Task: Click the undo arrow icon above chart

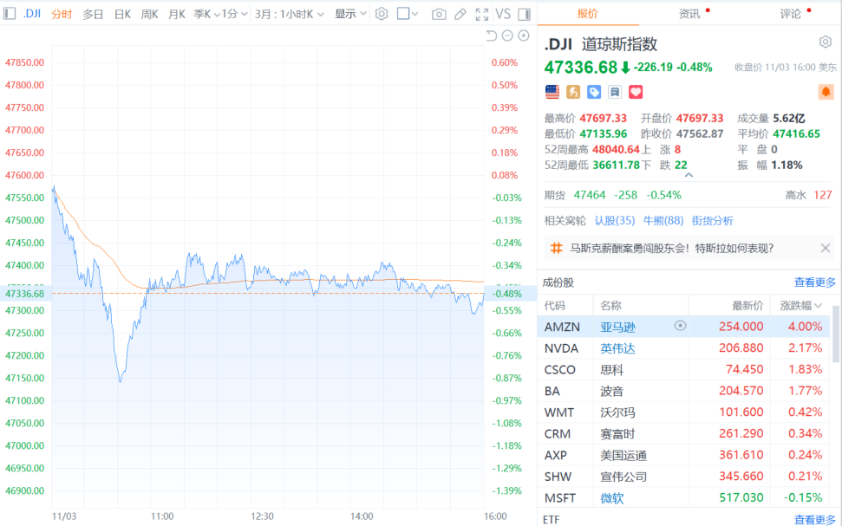Action: click(x=492, y=36)
